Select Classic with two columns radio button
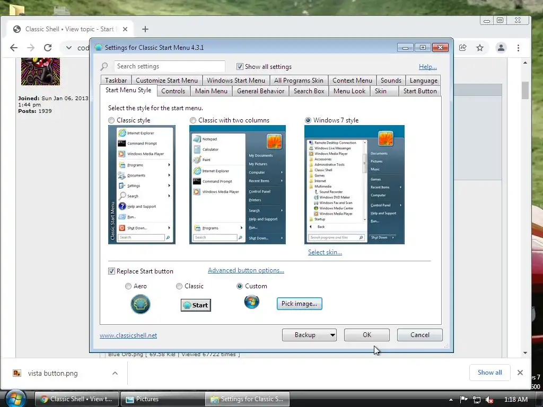Image resolution: width=543 pixels, height=407 pixels. pos(193,120)
